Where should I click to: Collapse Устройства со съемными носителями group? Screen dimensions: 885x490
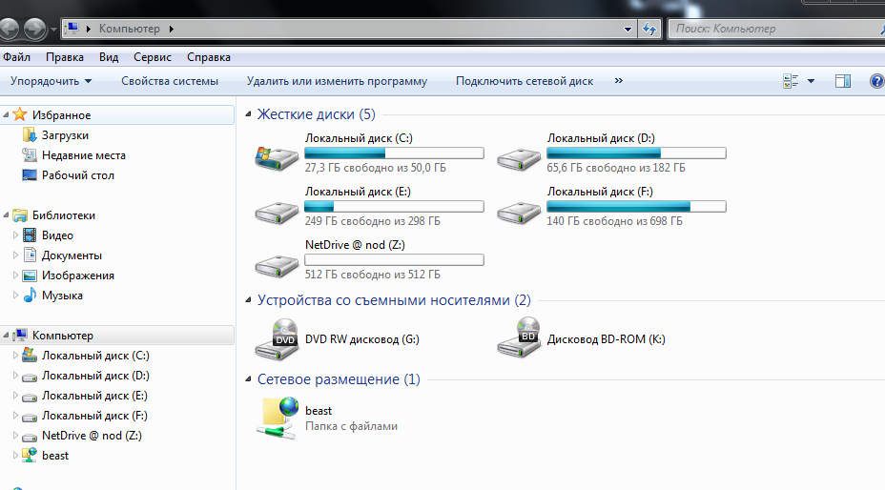coord(248,299)
